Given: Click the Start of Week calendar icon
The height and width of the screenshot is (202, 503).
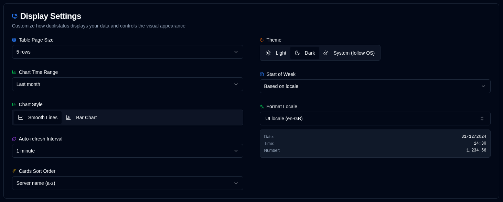Looking at the screenshot, I should tap(262, 74).
